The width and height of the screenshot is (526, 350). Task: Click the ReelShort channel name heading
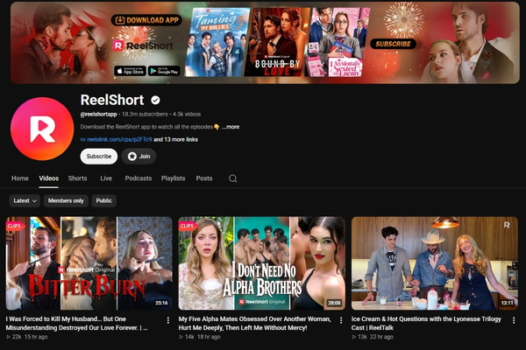coord(112,100)
